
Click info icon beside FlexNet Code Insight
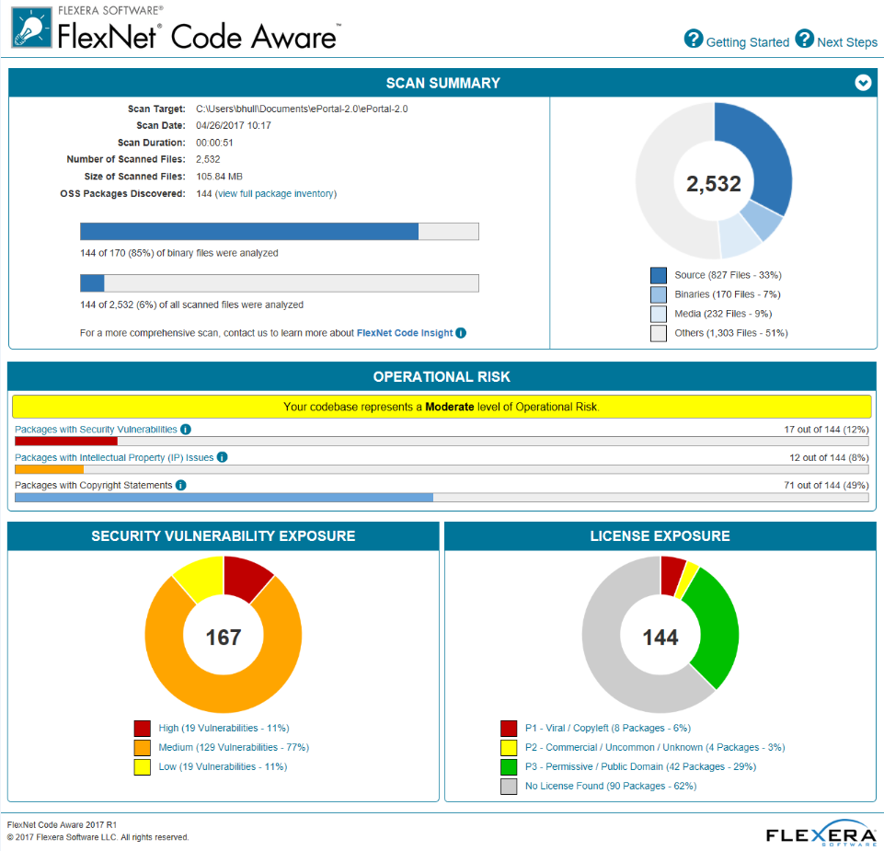pos(461,333)
